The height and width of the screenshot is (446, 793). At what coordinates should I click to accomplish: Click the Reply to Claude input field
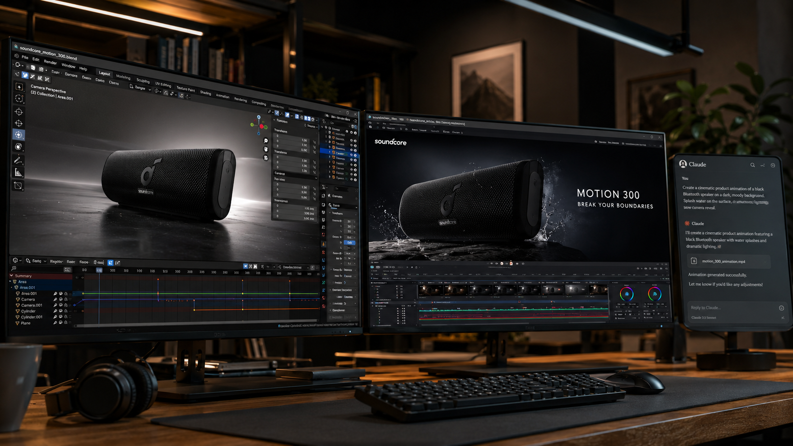pos(733,308)
